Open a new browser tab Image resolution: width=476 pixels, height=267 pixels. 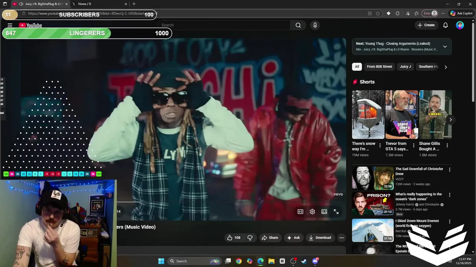coord(134,4)
